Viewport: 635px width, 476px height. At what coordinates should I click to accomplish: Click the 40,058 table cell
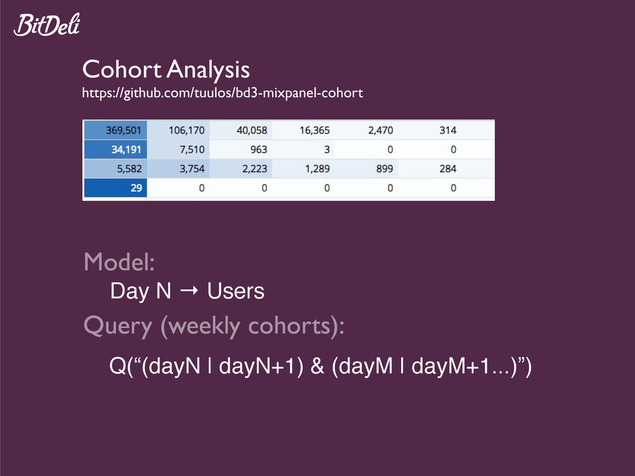click(241, 130)
